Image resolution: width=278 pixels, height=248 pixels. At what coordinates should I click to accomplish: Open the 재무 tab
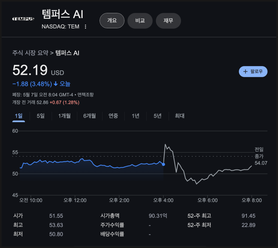168,20
